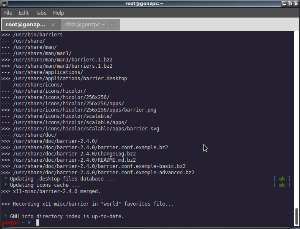This screenshot has height=229, width=300.
Task: Minimize the terminal window
Action: pos(284,3)
